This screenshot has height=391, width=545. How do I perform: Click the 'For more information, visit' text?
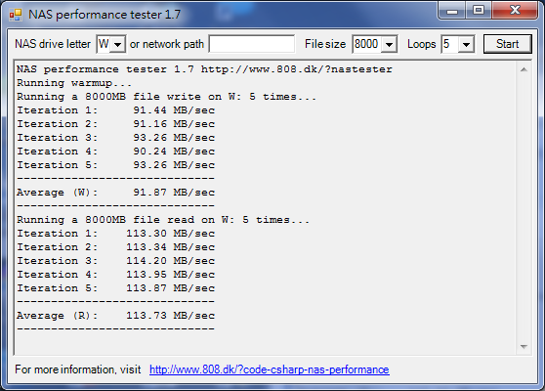[77, 369]
